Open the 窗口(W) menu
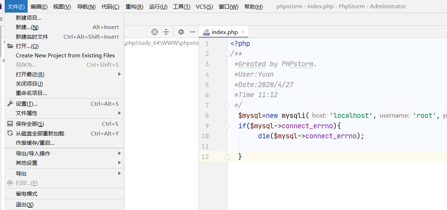Screen dimensions: 447x210 [229, 6]
